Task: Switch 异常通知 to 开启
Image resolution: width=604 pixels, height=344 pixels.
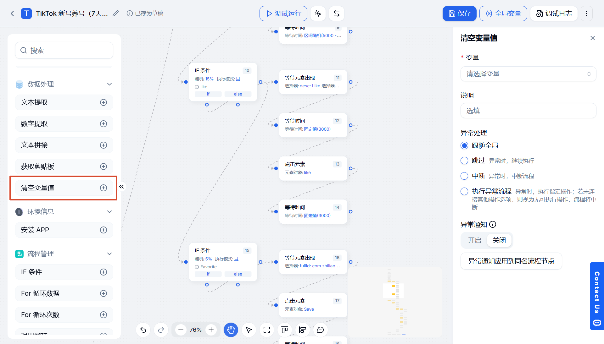Action: coord(474,240)
